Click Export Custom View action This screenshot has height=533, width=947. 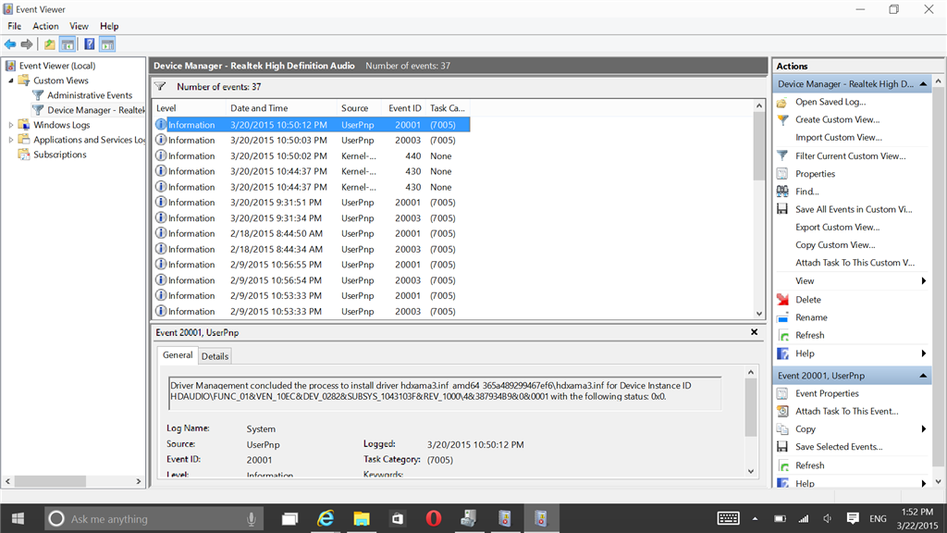click(837, 228)
